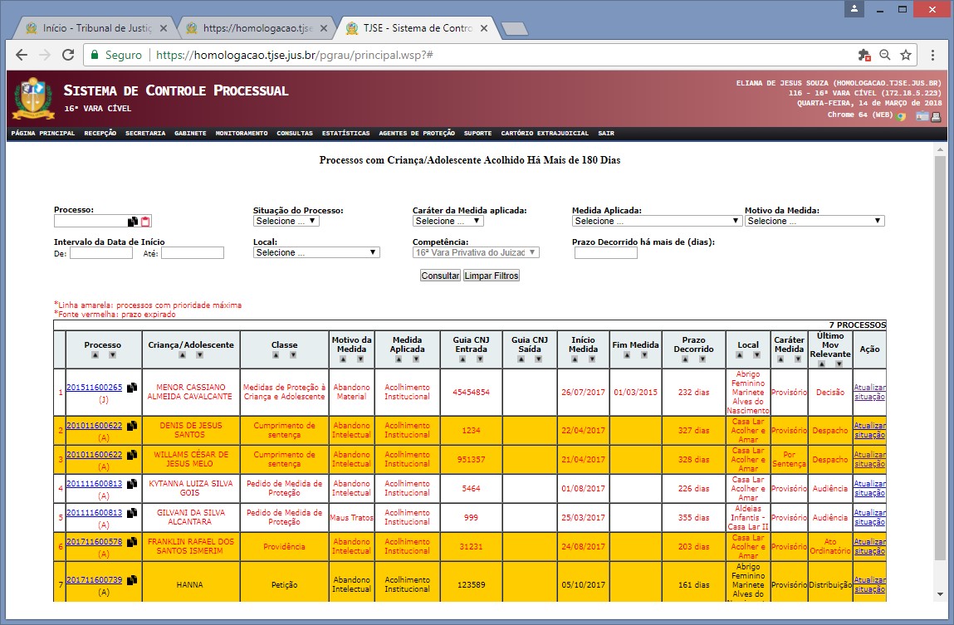This screenshot has height=625, width=954.
Task: Copy process number 201511600265 with its copy icon
Action: coord(132,388)
